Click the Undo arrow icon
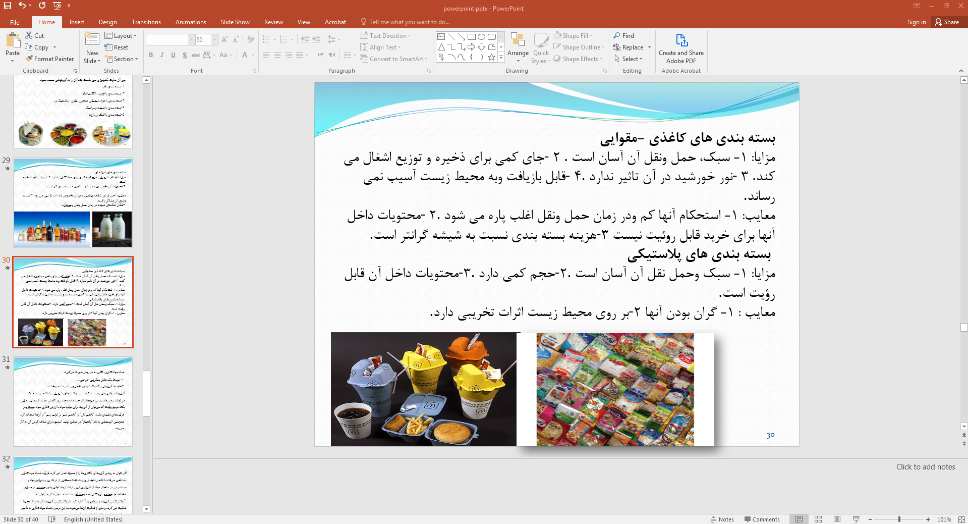 [22, 6]
